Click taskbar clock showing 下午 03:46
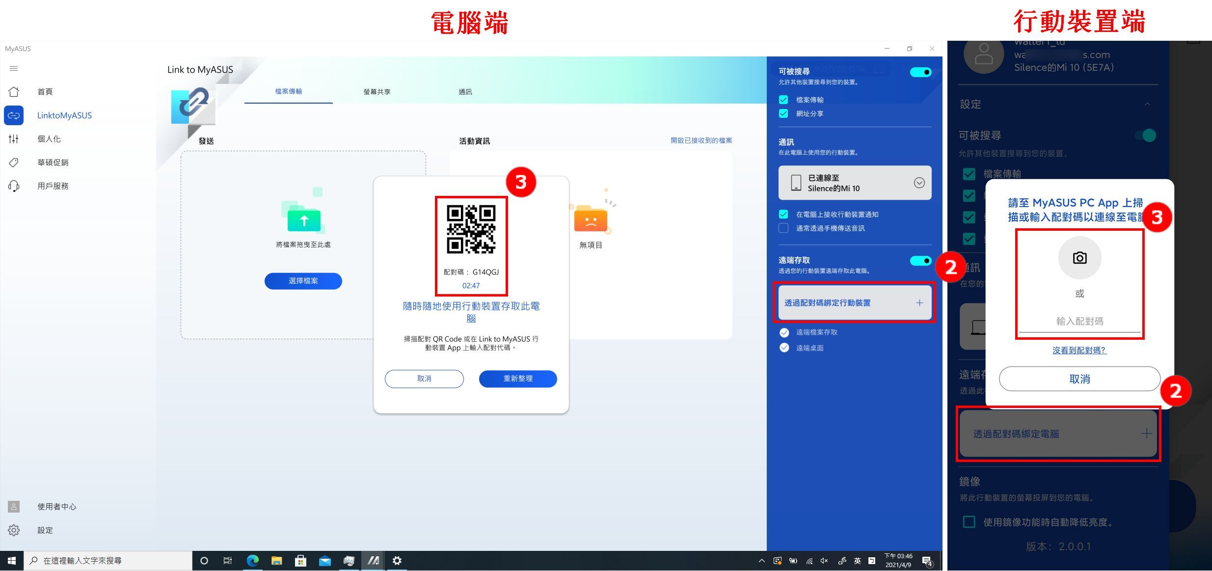Viewport: 1212px width, 571px height. coord(898,561)
